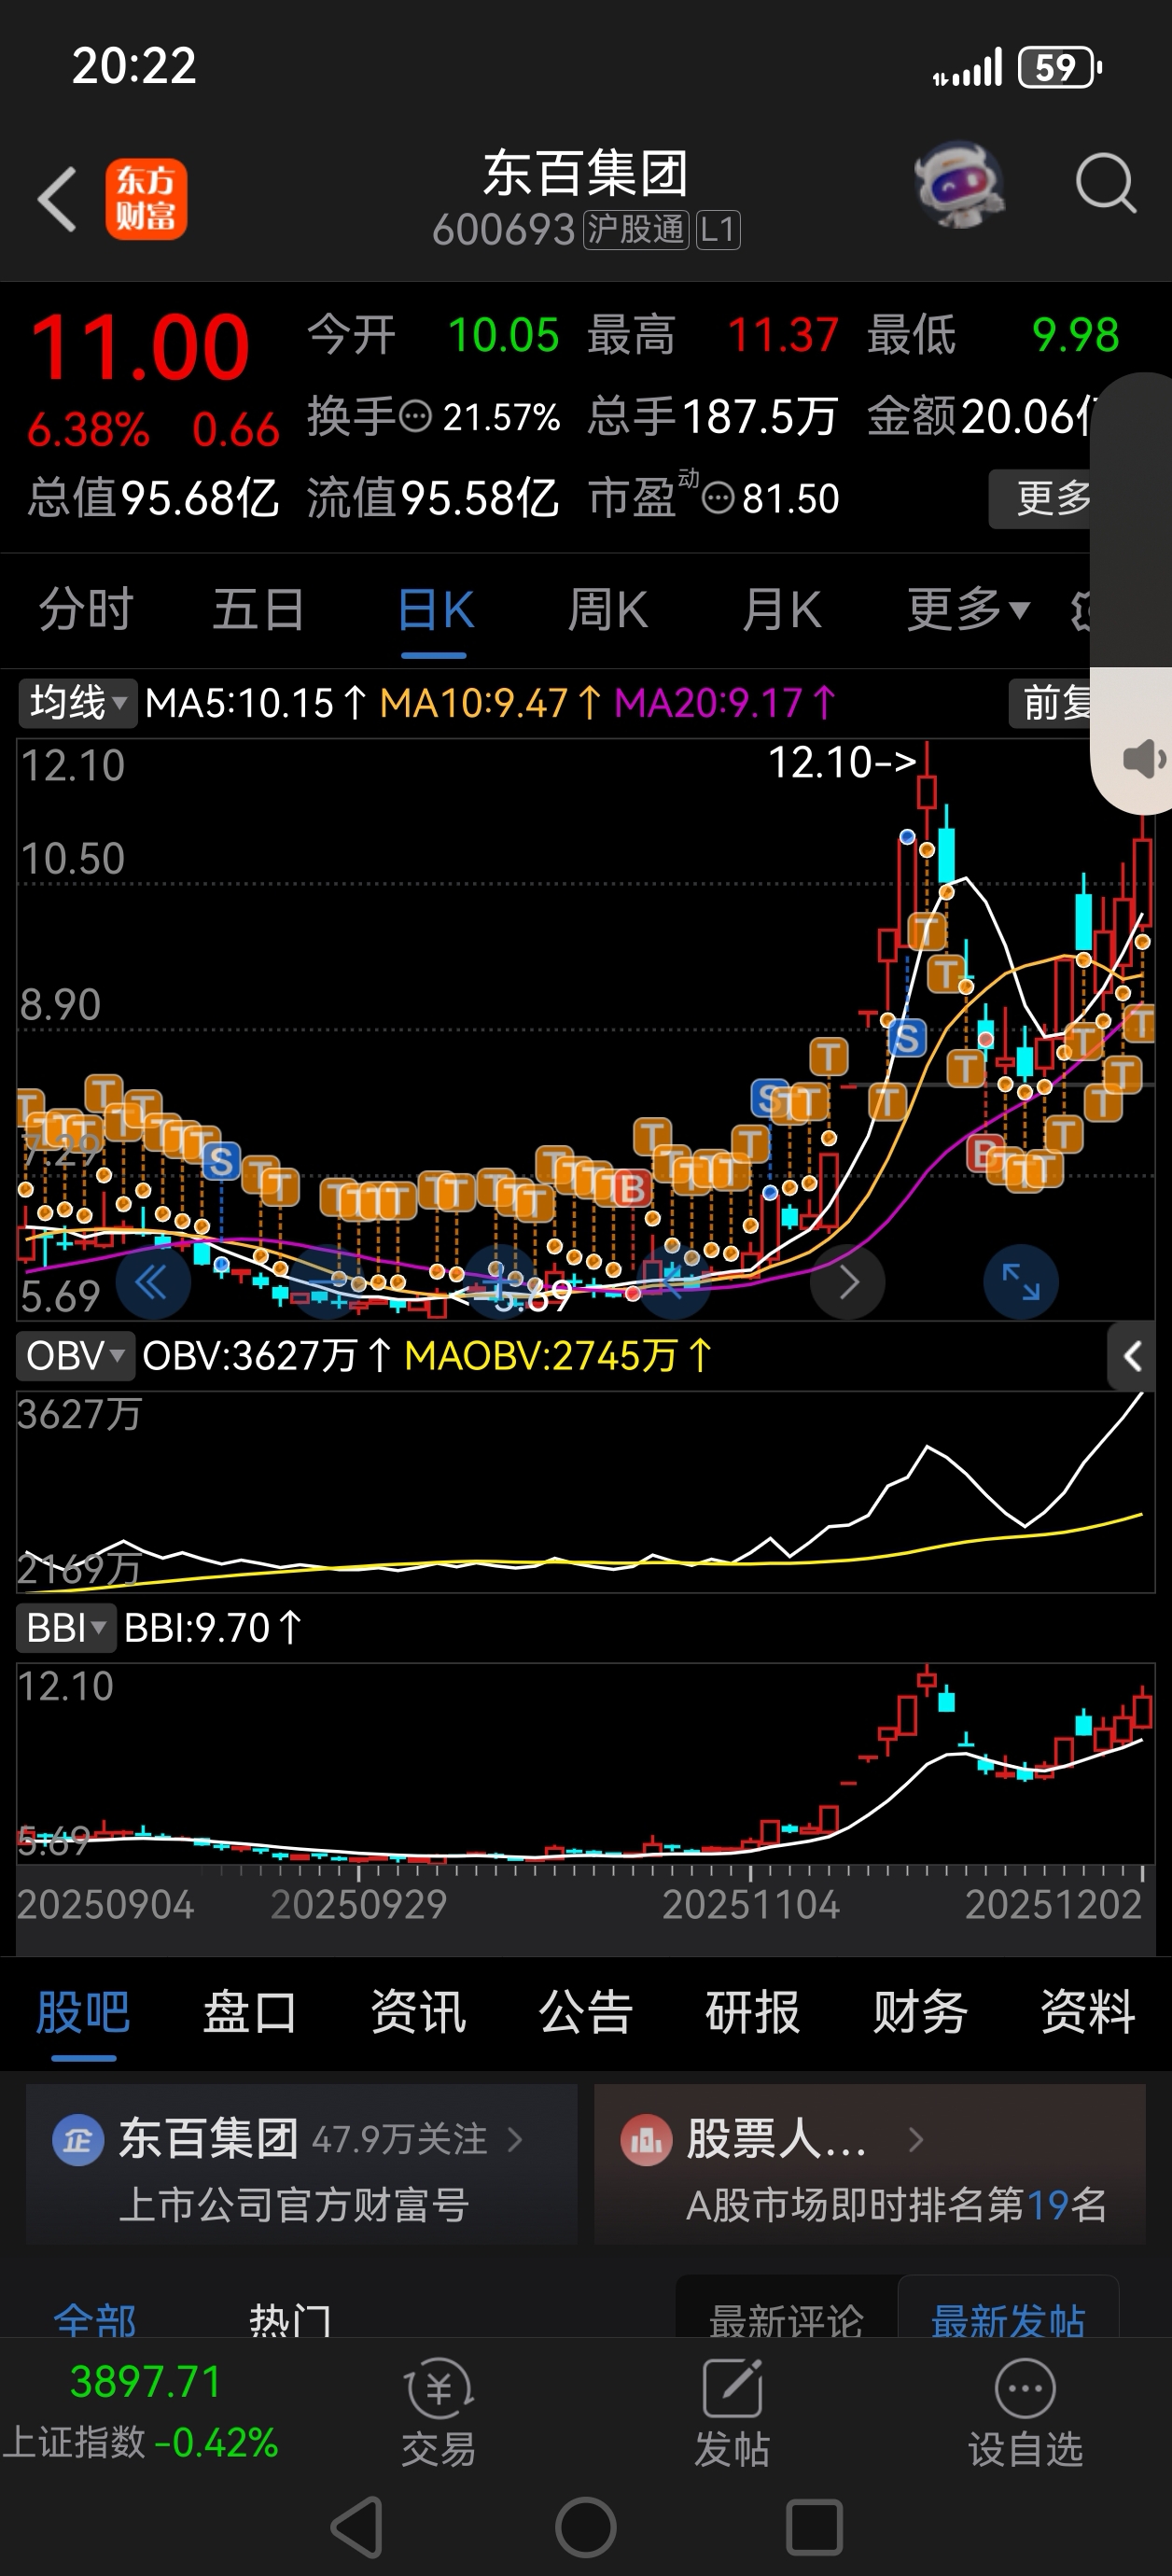Tap the back arrow icon

coord(58,199)
